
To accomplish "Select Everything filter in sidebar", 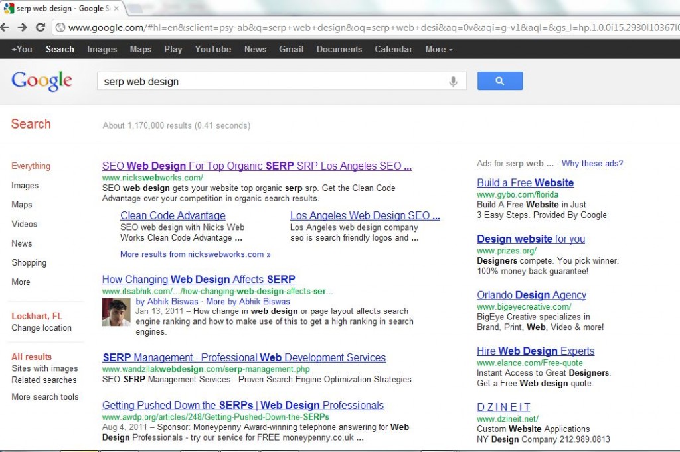I will pyautogui.click(x=31, y=166).
